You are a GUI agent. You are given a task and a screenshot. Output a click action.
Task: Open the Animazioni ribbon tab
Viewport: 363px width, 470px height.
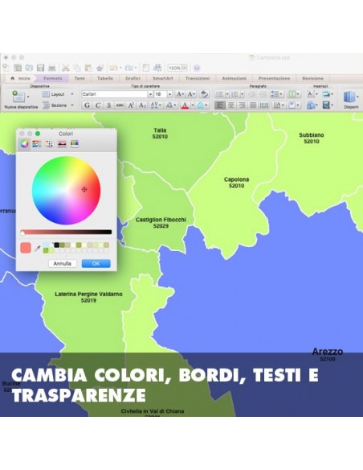[x=235, y=78]
